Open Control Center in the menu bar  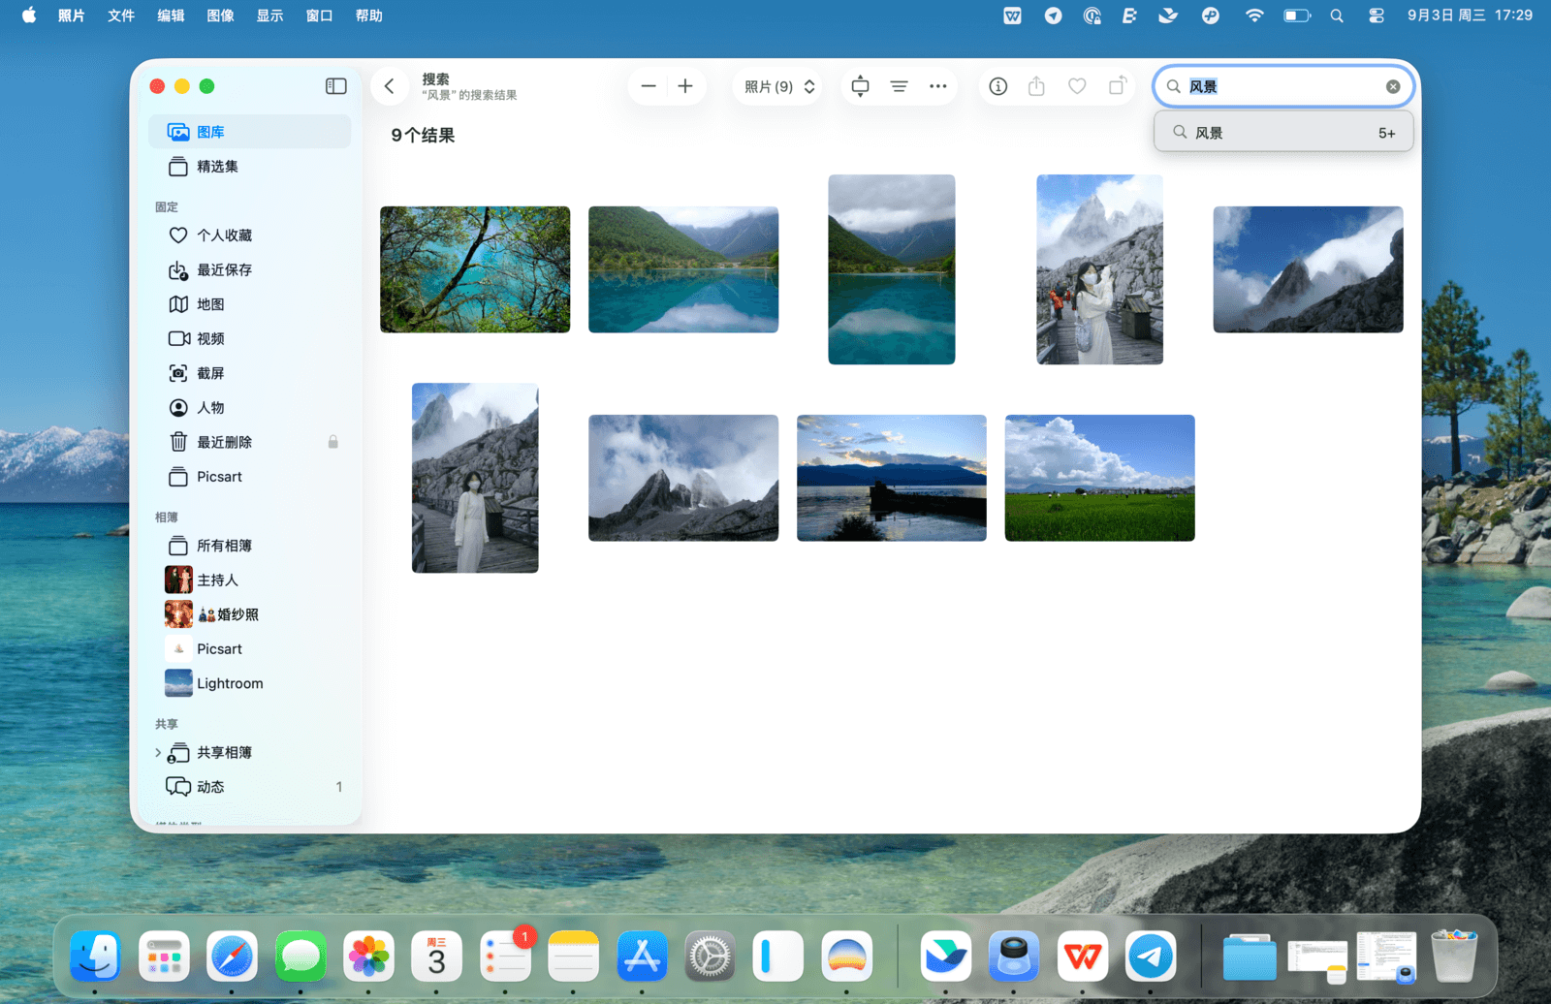click(x=1376, y=16)
